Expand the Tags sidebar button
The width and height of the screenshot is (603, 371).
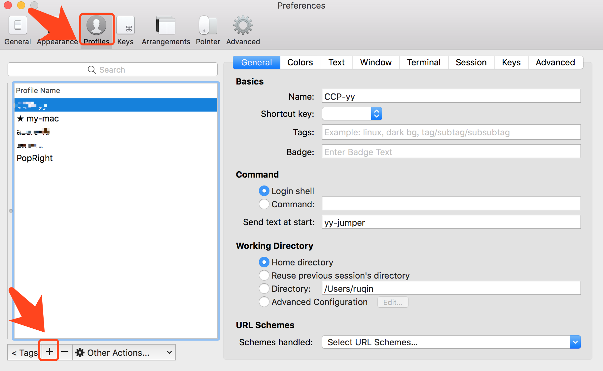[x=24, y=352]
